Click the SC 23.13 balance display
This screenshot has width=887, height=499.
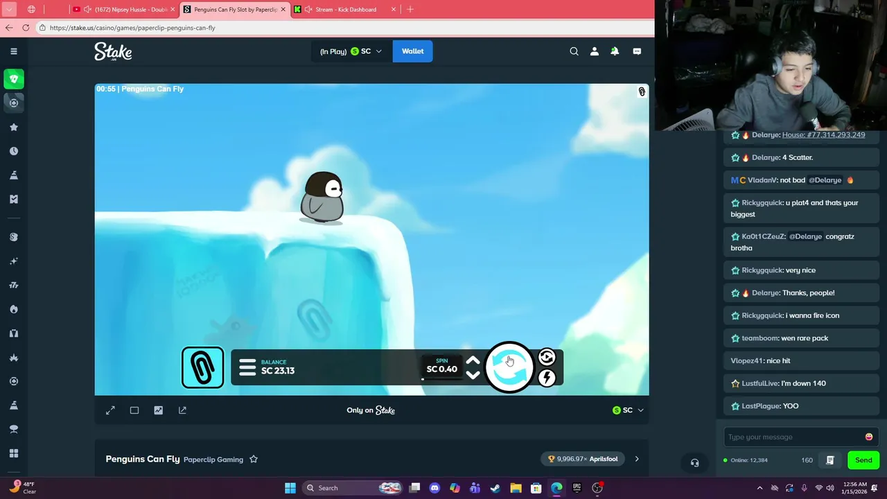click(278, 367)
